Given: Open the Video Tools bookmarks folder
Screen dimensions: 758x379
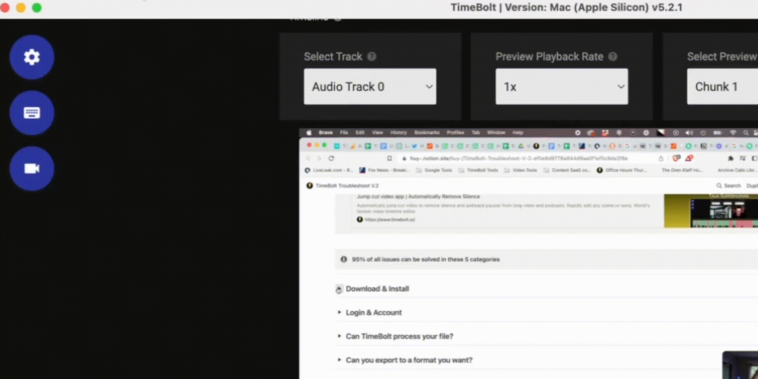Looking at the screenshot, I should tap(521, 170).
